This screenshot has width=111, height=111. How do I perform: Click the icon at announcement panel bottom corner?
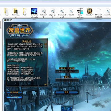(x=45, y=84)
